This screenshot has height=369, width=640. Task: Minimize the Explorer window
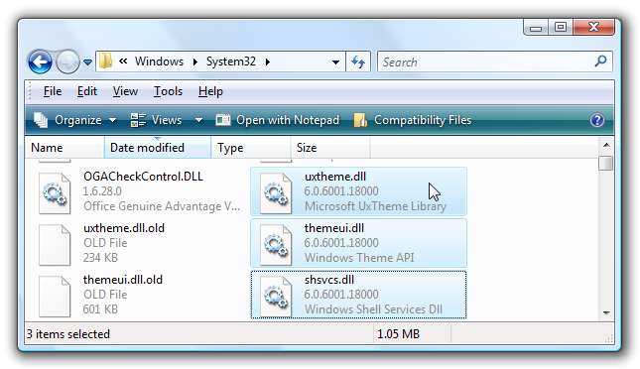click(536, 28)
